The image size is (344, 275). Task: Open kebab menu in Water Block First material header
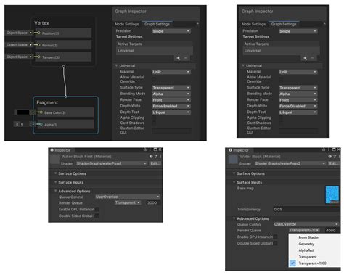[160, 157]
